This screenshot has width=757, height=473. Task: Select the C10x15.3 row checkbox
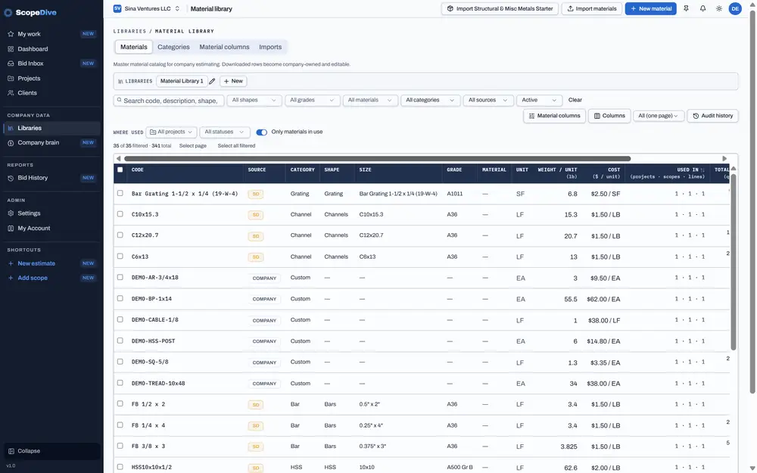tap(120, 214)
